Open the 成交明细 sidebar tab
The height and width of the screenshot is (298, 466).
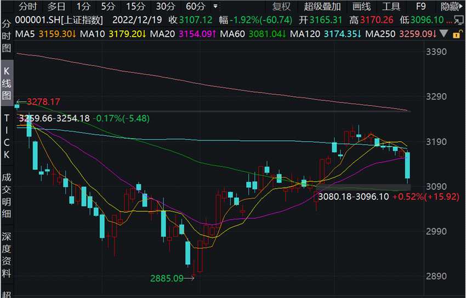click(7, 196)
